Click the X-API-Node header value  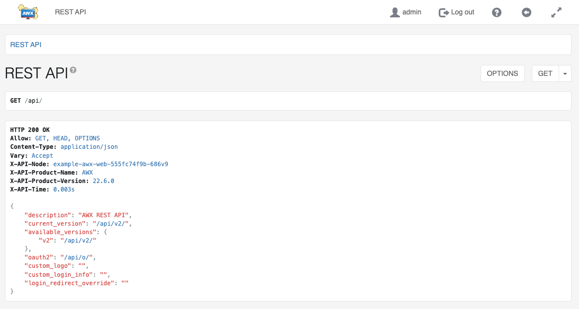(x=110, y=164)
